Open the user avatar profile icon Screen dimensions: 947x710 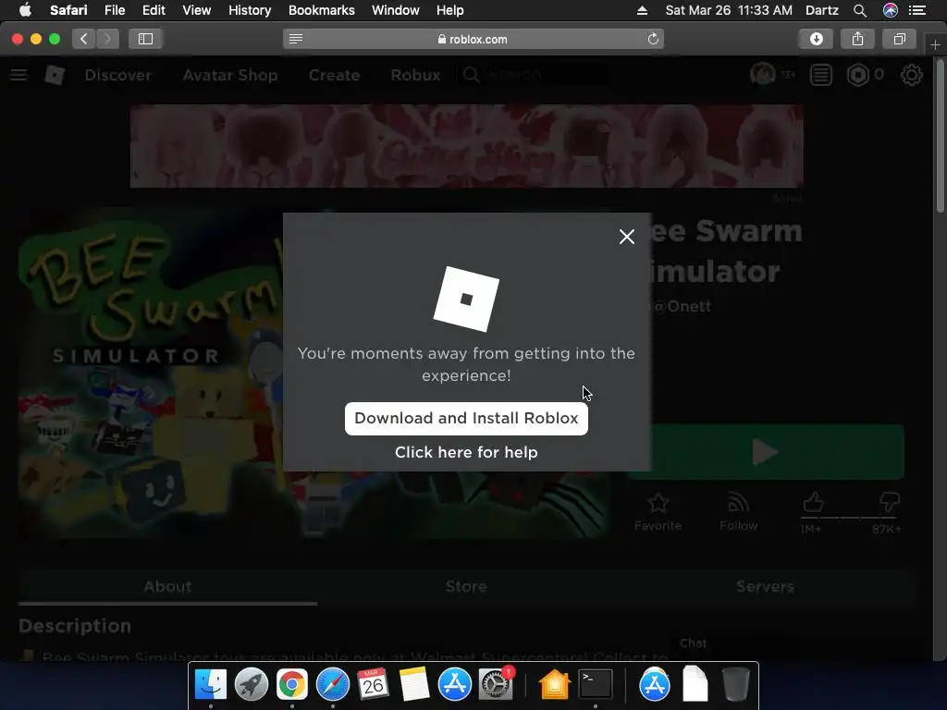pos(762,75)
